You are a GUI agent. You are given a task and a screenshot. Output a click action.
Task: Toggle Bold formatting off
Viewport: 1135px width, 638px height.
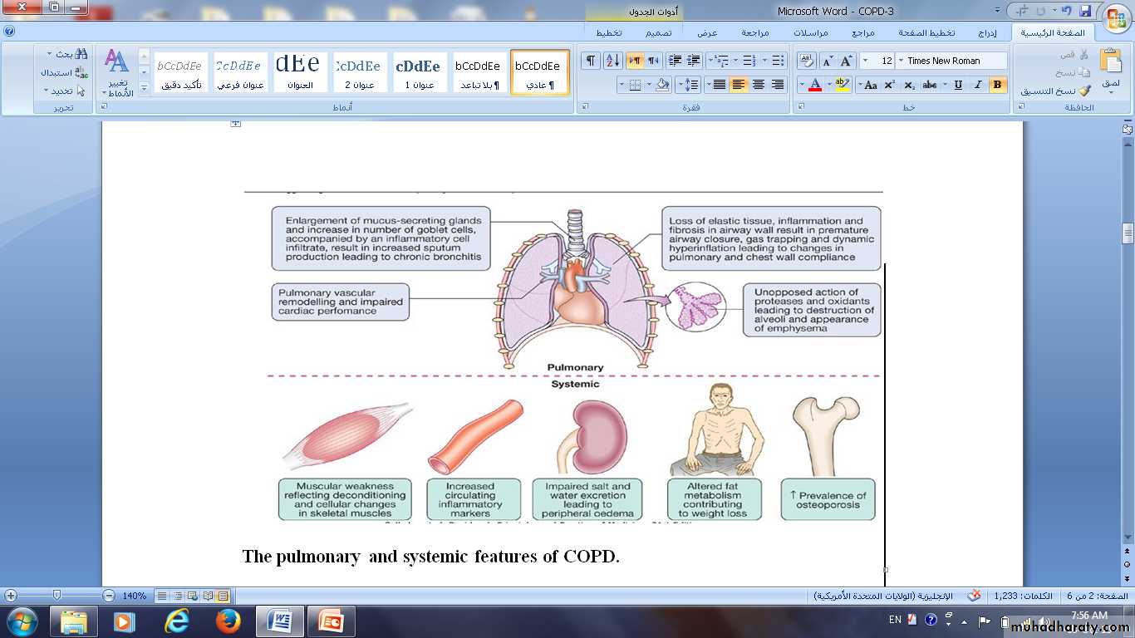click(x=997, y=85)
